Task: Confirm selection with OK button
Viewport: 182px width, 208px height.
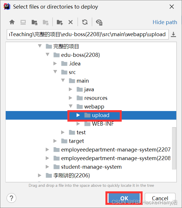Action: pos(124,198)
